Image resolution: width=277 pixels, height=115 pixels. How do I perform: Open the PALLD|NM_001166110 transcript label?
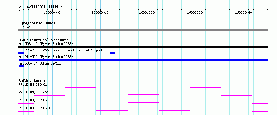coord(35,108)
